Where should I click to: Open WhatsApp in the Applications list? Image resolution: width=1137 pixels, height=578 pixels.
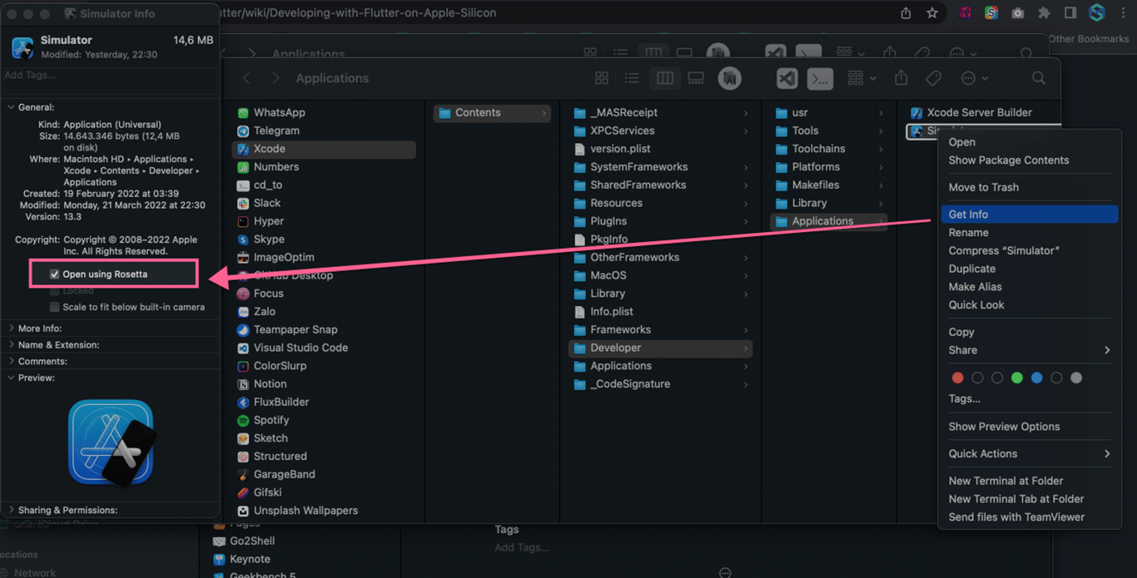tap(279, 112)
